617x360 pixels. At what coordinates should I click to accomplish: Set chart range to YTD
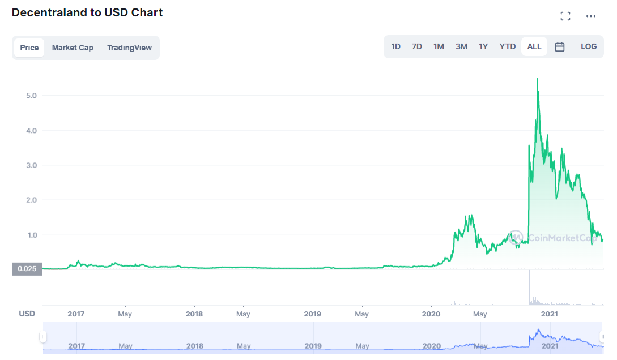pos(508,47)
